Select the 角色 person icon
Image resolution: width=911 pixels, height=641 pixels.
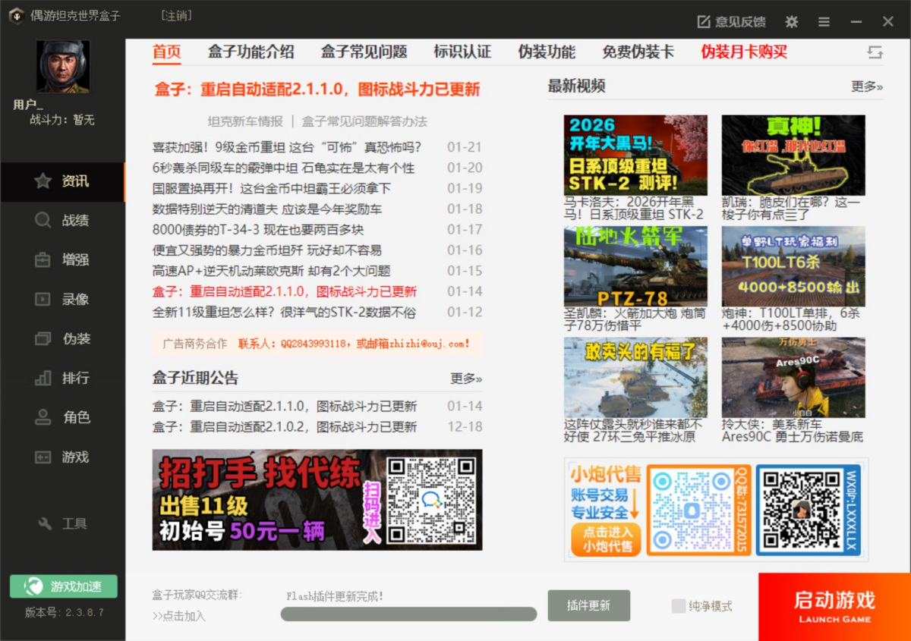click(x=43, y=417)
